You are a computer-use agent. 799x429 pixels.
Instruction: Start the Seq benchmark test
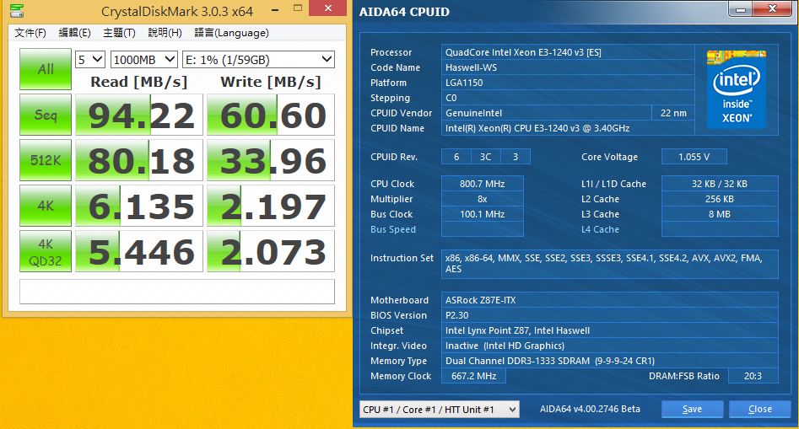pos(46,115)
